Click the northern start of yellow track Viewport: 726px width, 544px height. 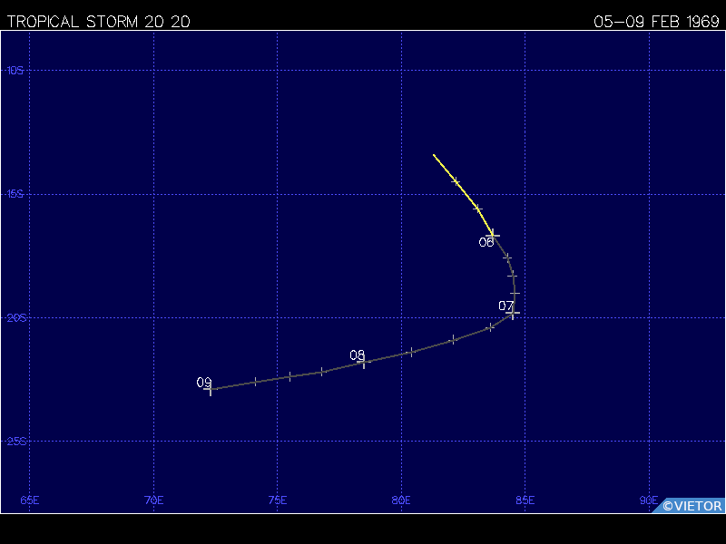point(434,155)
